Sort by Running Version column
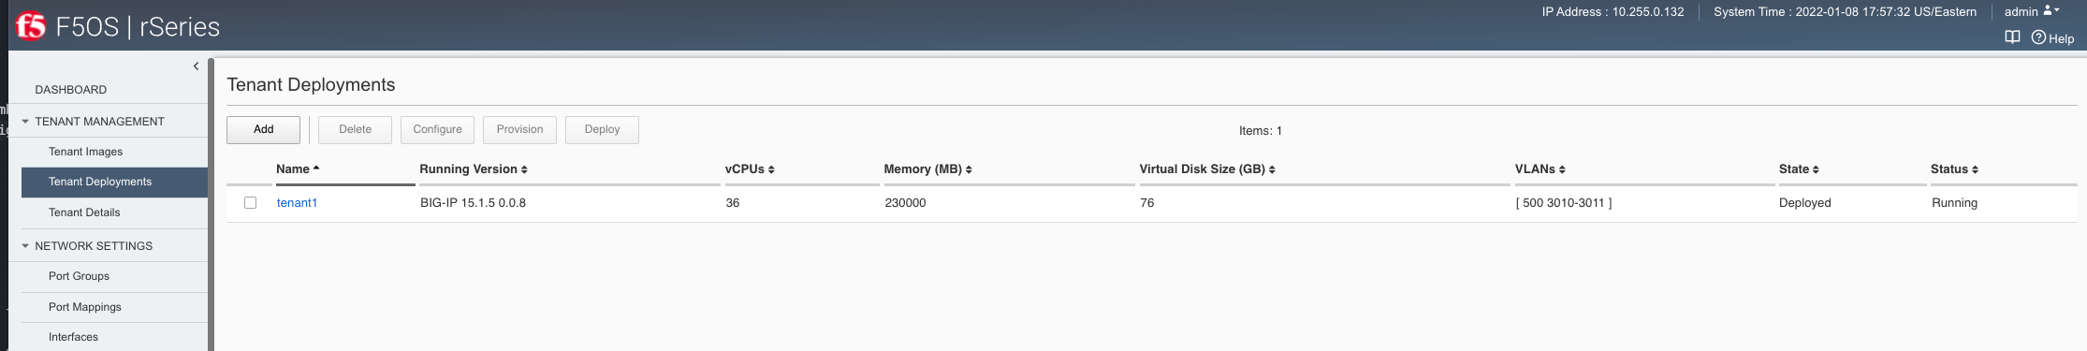The width and height of the screenshot is (2087, 351). (474, 169)
